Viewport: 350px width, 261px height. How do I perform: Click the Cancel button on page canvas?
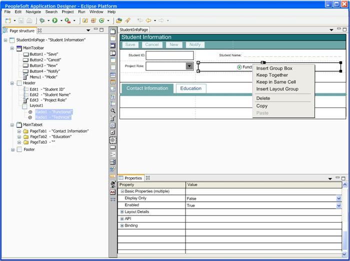pyautogui.click(x=152, y=44)
